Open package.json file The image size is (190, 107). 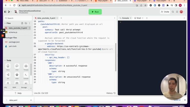pos(14,42)
